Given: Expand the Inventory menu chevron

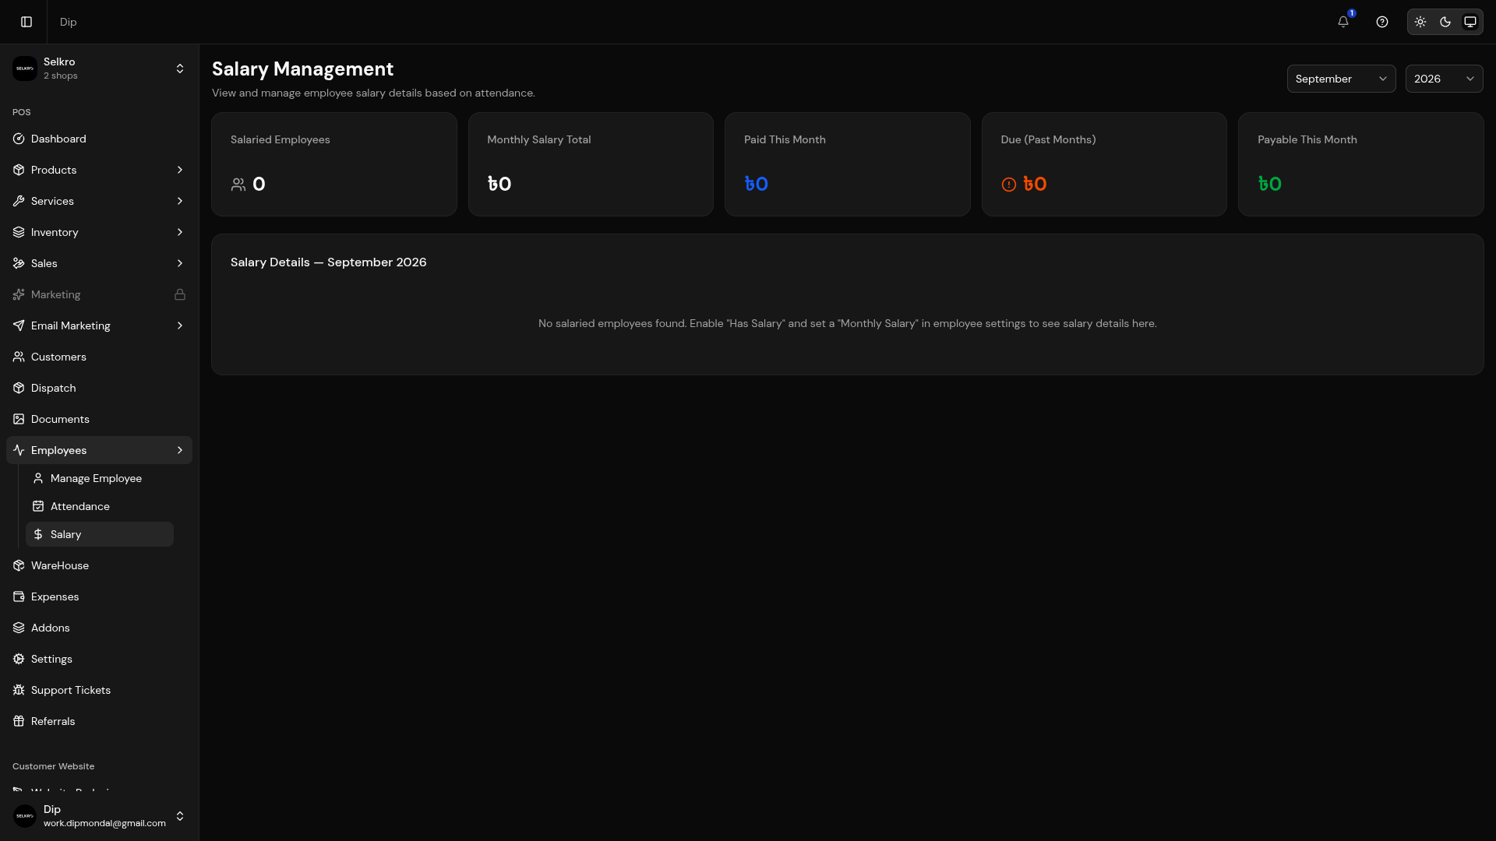Looking at the screenshot, I should coord(180,232).
